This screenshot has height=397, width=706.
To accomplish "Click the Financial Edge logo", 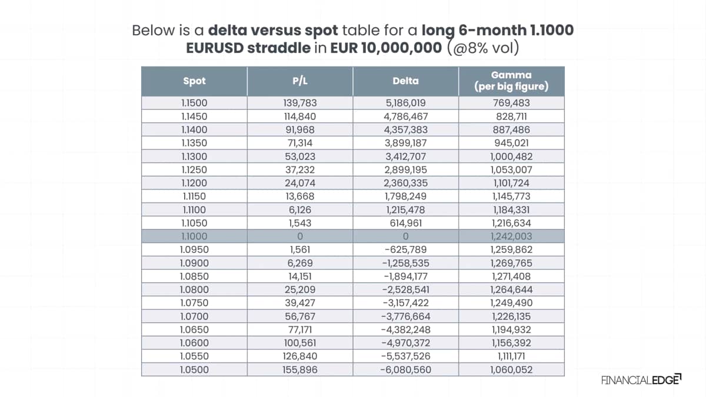I will [641, 380].
